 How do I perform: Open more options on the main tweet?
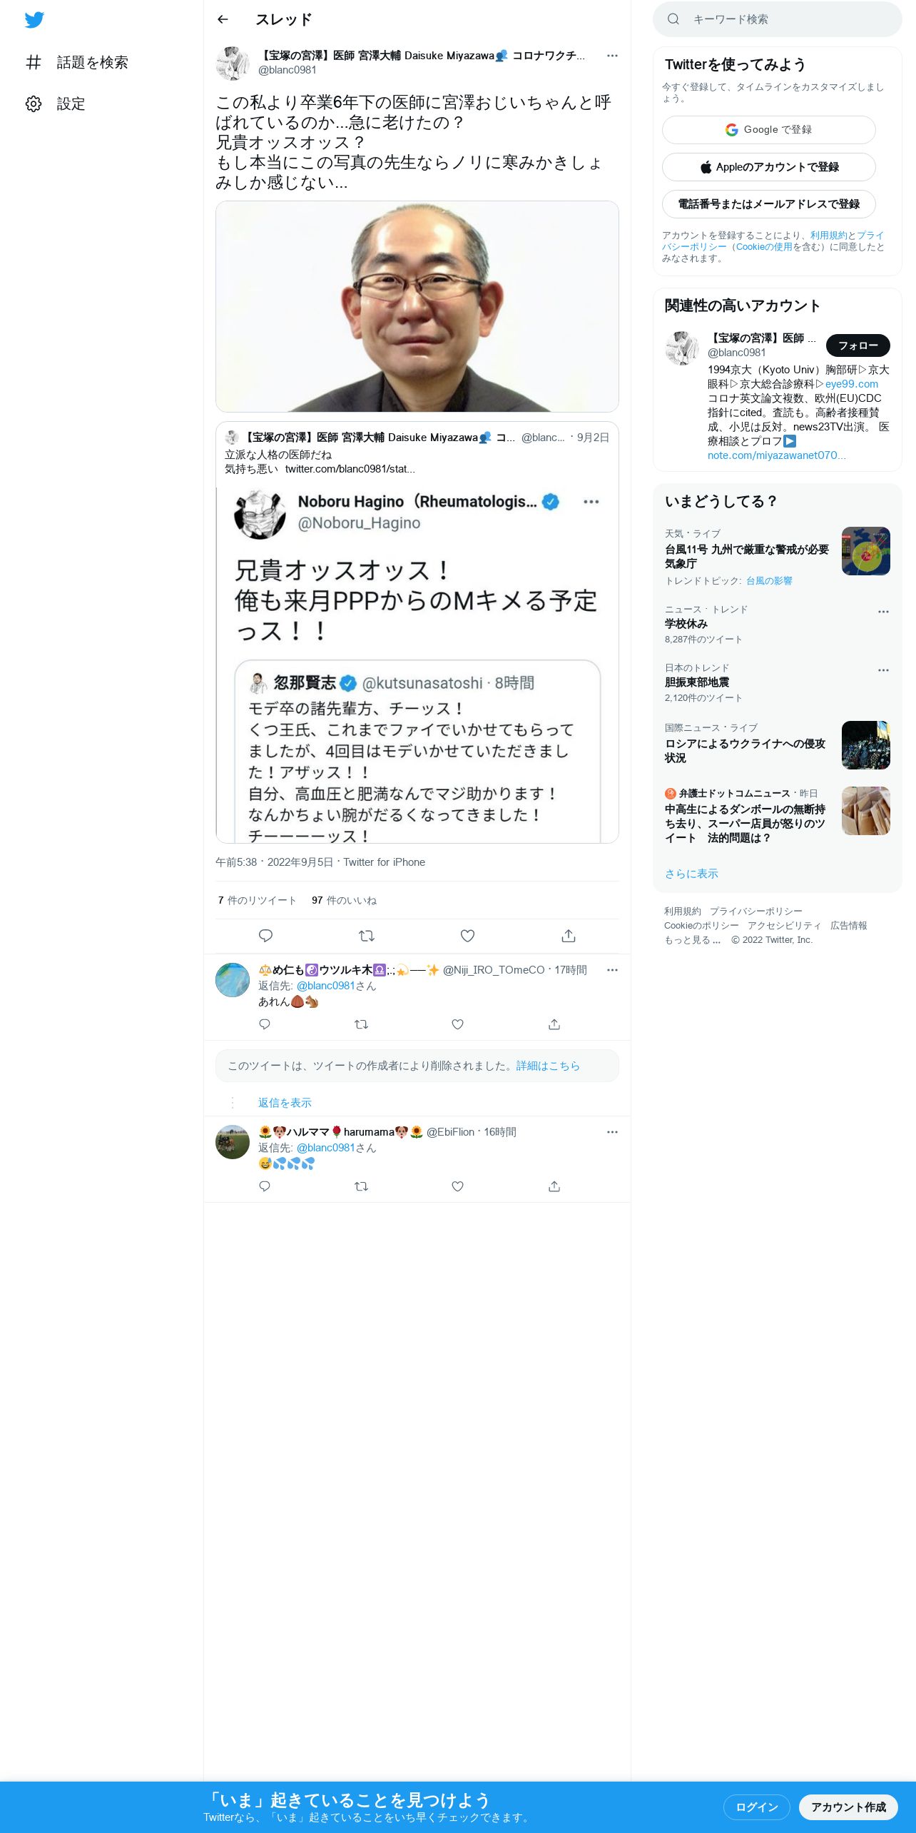click(612, 56)
